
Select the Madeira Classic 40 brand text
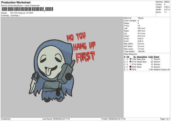click(x=162, y=69)
